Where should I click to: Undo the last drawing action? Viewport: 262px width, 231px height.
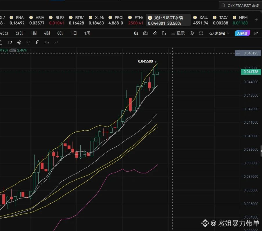point(47,42)
